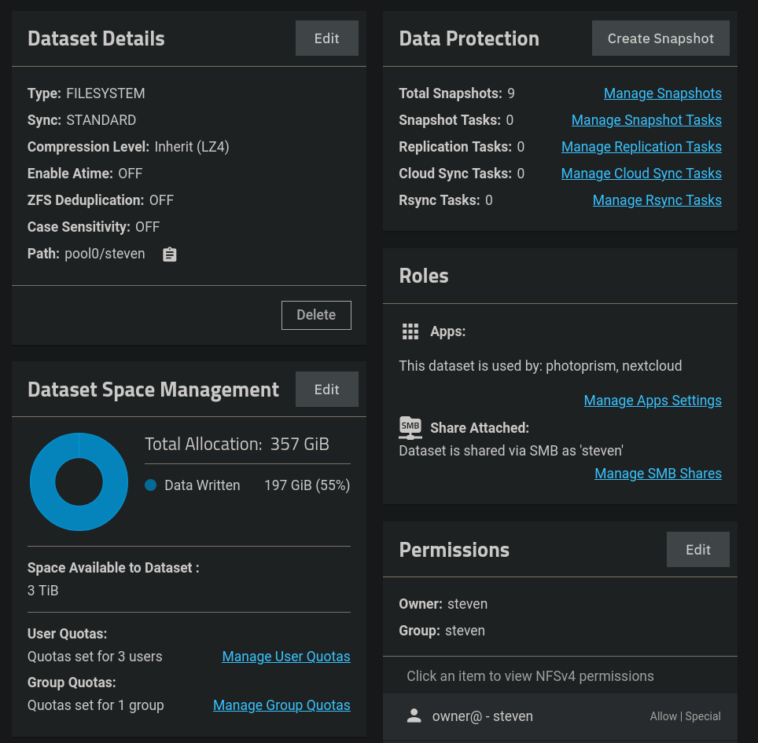Viewport: 758px width, 743px height.
Task: Click ZFS Deduplication OFF value
Action: point(161,199)
